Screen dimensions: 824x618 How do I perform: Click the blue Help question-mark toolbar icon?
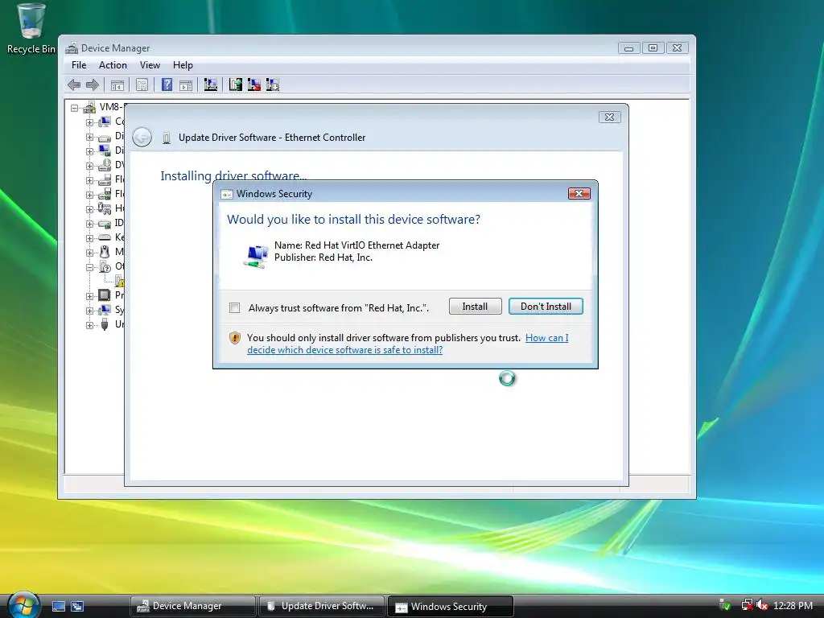(167, 84)
